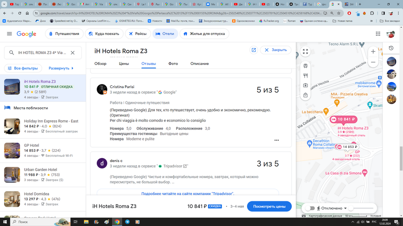Click the hotel search input field
403x226 pixels.
point(42,53)
